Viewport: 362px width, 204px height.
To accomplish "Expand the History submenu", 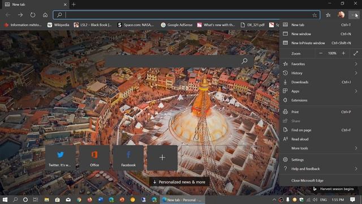I will tap(321, 73).
